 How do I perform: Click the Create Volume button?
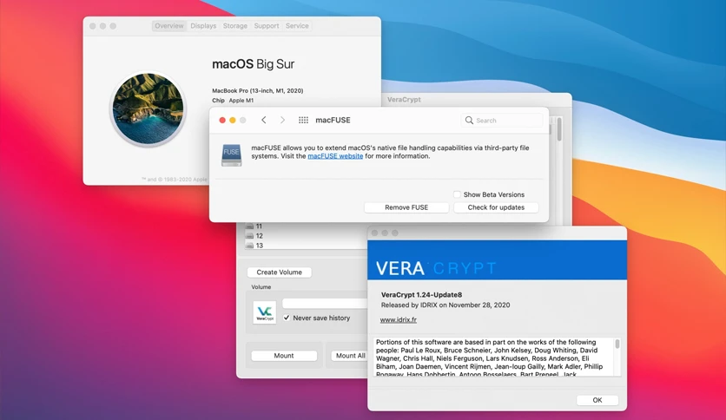coord(279,272)
